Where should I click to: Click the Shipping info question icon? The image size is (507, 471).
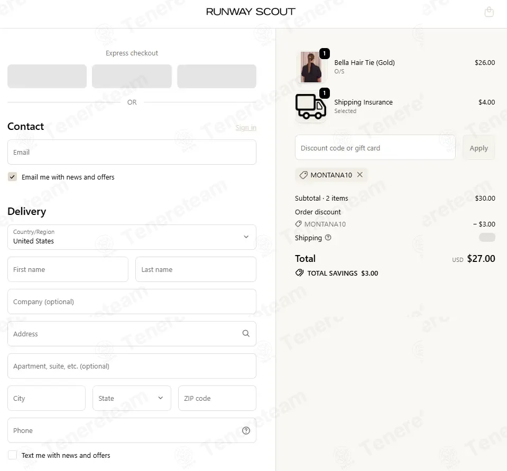pyautogui.click(x=328, y=238)
